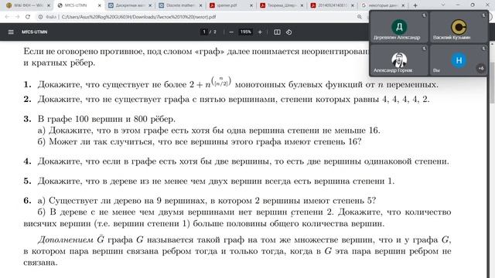
Task: Zoom out with the minus button
Action: (x=231, y=32)
